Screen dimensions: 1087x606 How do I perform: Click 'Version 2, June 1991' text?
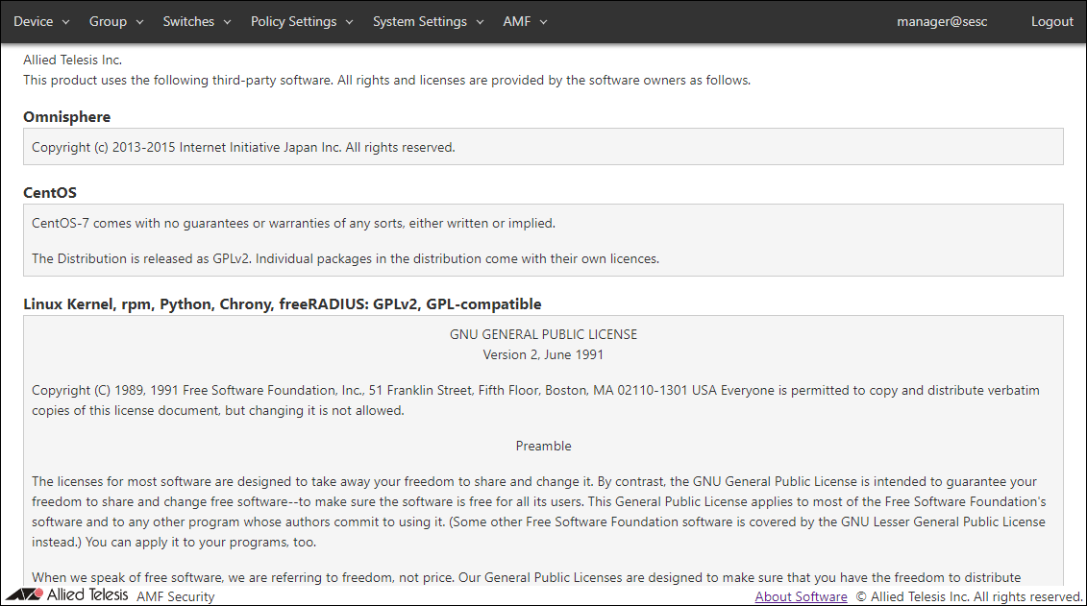point(544,354)
